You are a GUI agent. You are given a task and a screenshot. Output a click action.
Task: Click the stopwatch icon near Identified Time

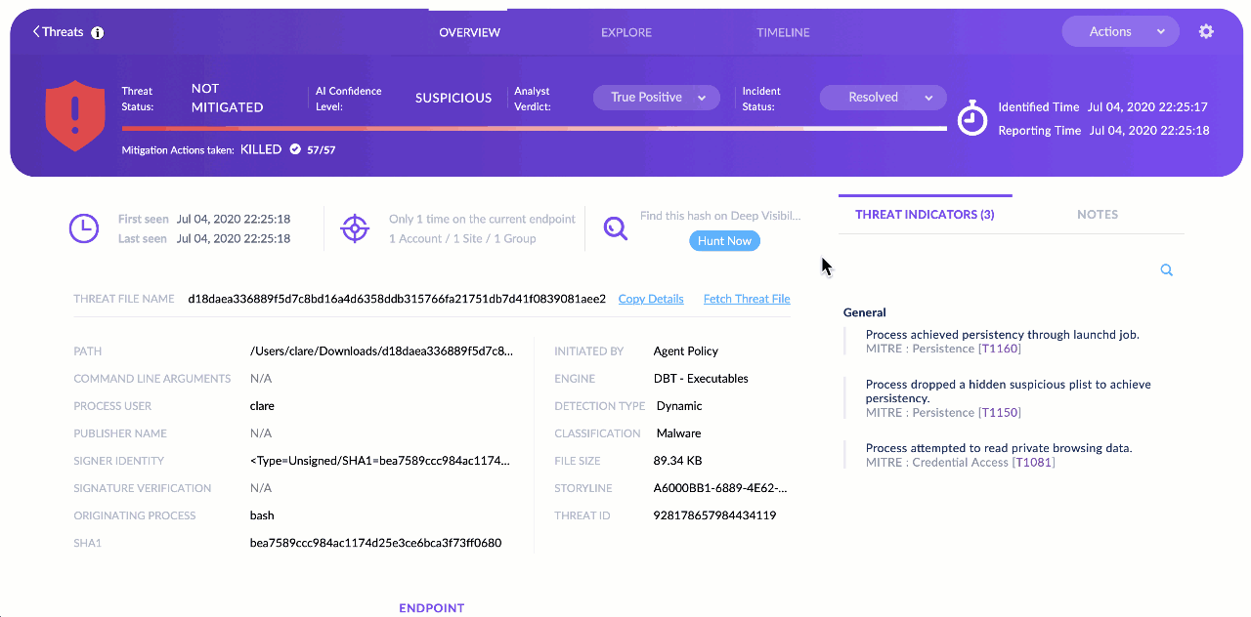(x=971, y=118)
